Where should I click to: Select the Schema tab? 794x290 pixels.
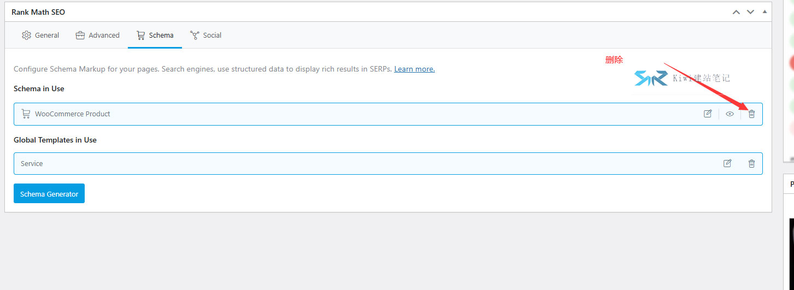tap(155, 35)
